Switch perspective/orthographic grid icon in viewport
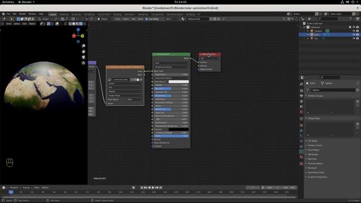This screenshot has height=203, width=361. click(83, 63)
